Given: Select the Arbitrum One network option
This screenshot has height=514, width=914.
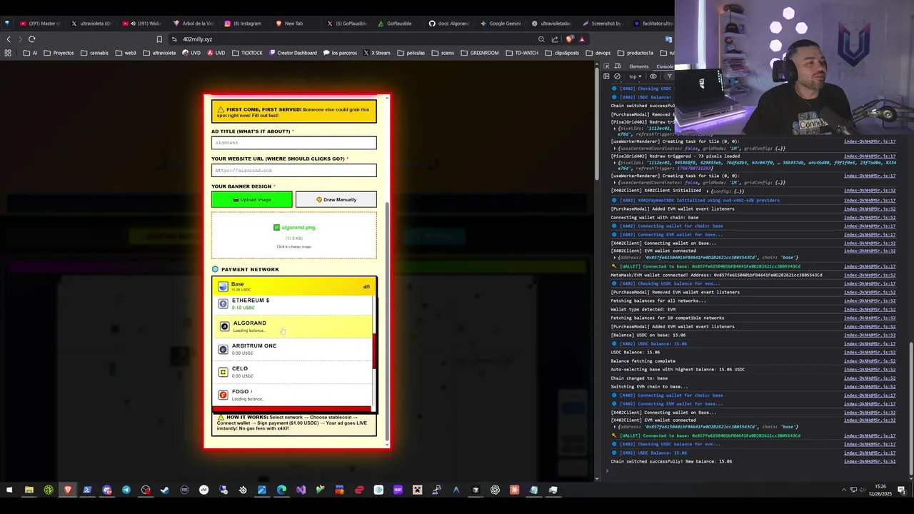Looking at the screenshot, I should point(293,349).
